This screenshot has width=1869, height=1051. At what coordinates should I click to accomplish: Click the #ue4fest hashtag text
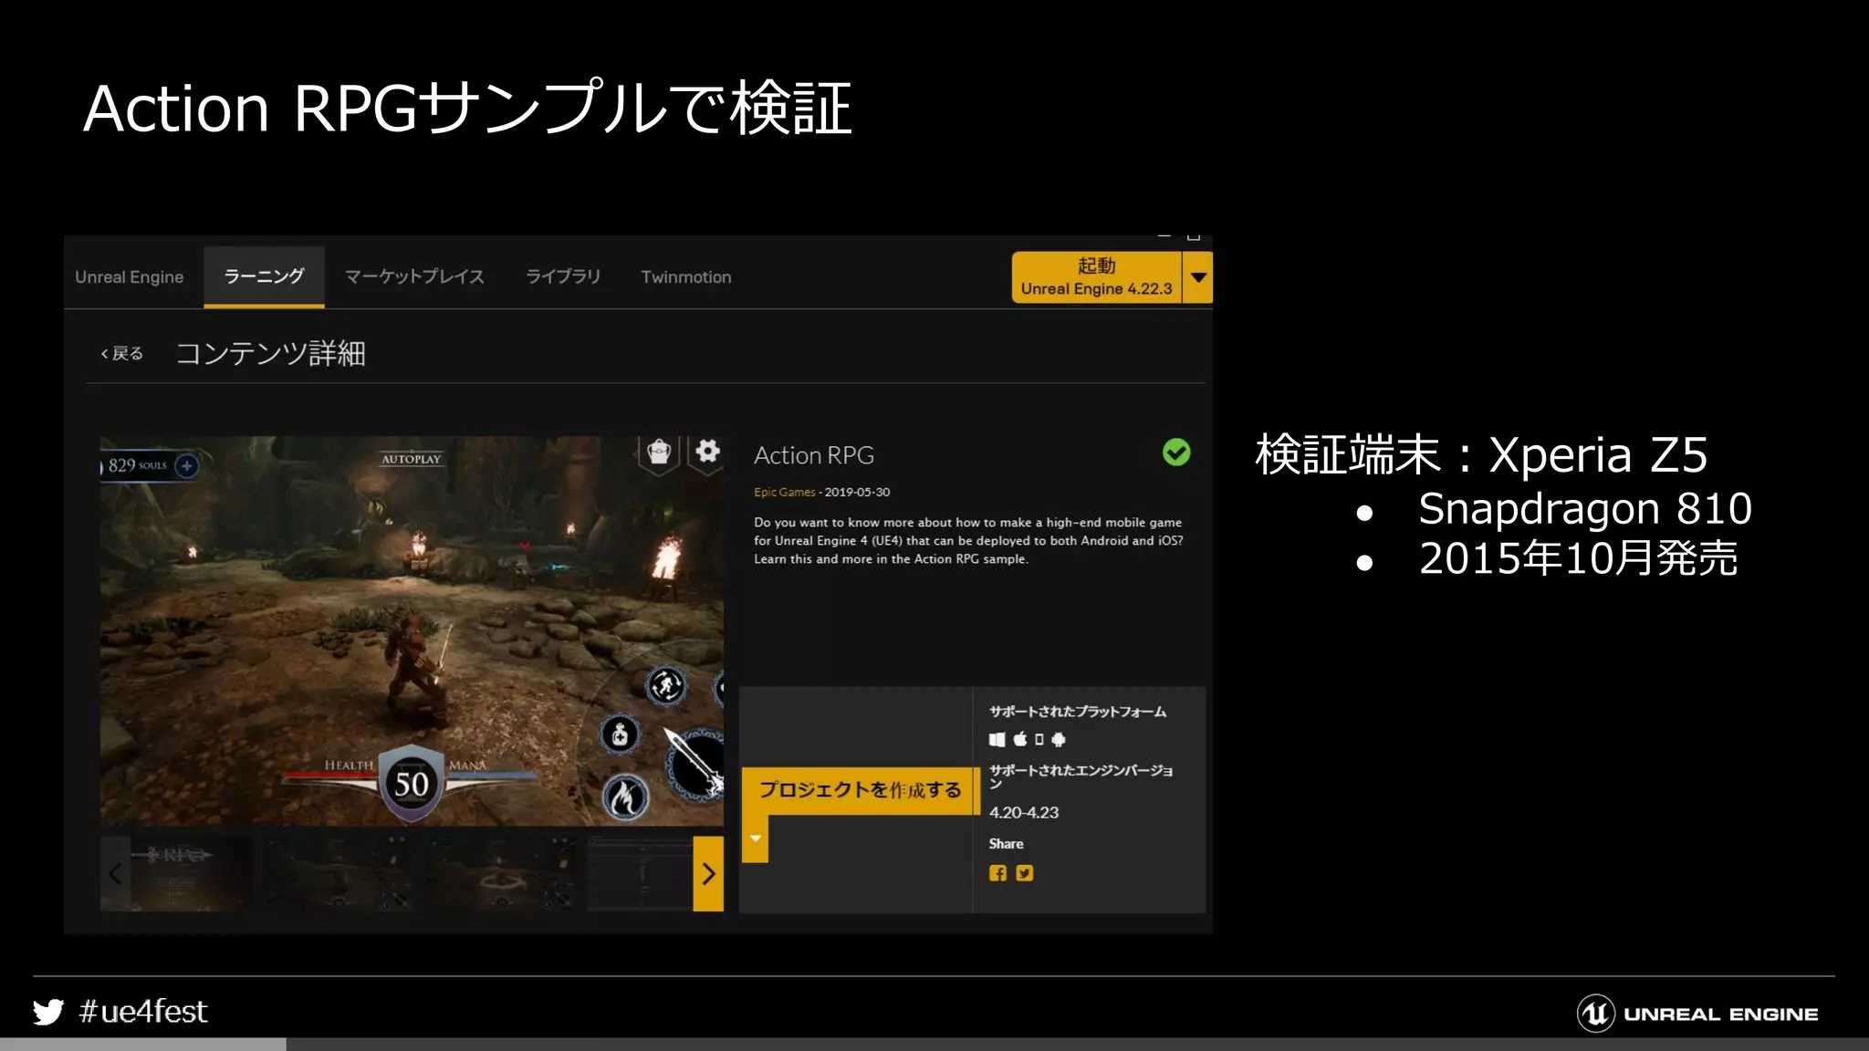[143, 1012]
